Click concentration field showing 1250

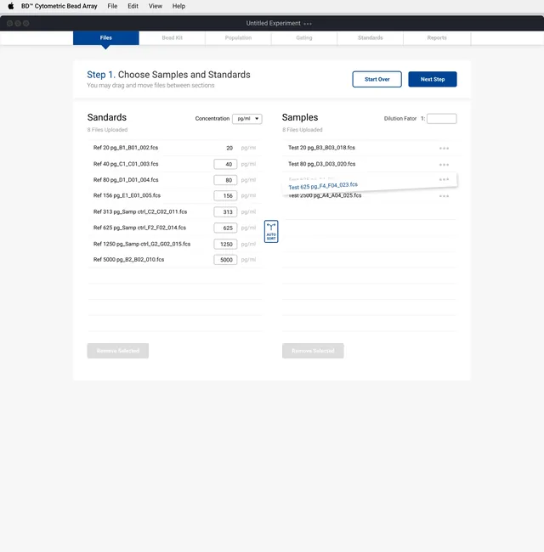click(225, 245)
